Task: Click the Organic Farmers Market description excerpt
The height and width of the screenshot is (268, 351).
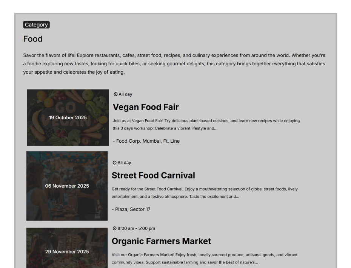Action: click(205, 259)
